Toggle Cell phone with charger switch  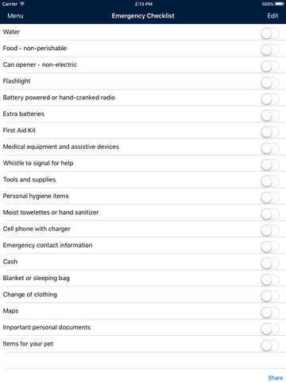point(270,231)
